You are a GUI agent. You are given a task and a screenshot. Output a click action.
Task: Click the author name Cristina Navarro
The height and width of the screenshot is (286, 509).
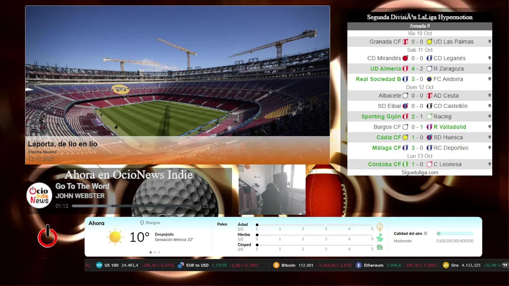pyautogui.click(x=42, y=152)
